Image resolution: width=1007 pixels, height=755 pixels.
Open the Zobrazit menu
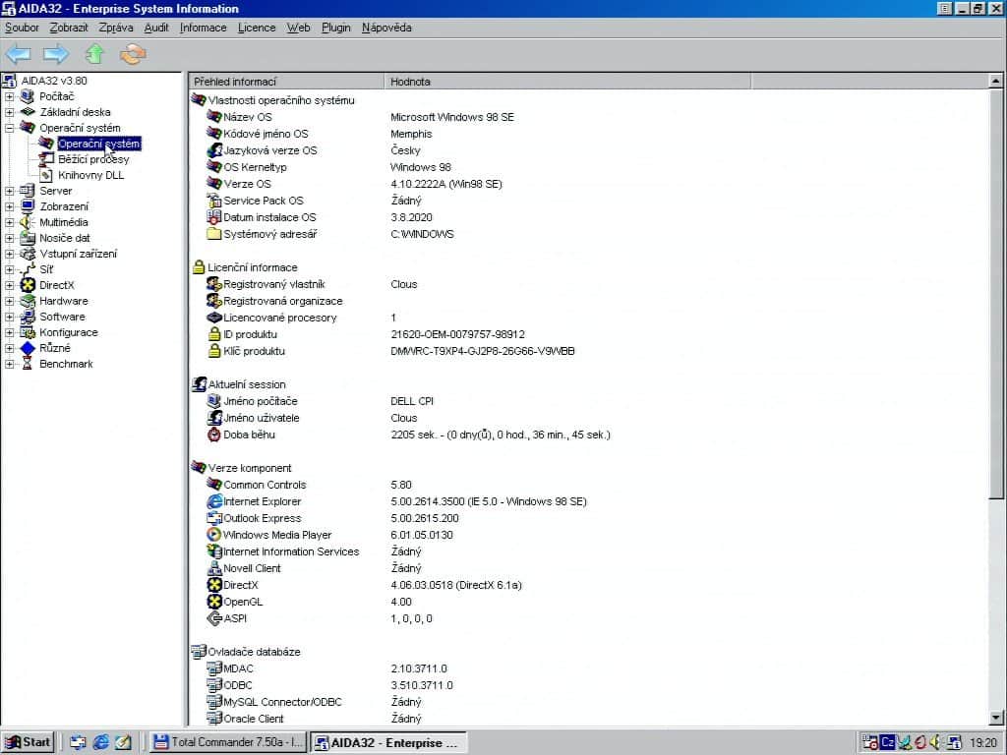tap(69, 28)
